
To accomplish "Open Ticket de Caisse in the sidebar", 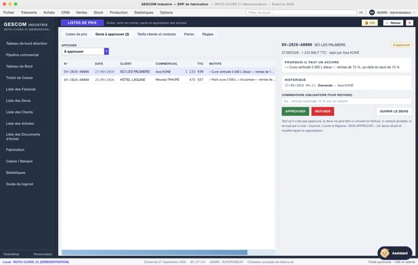I will [x=20, y=78].
